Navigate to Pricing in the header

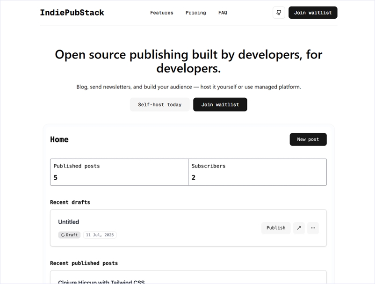click(195, 13)
